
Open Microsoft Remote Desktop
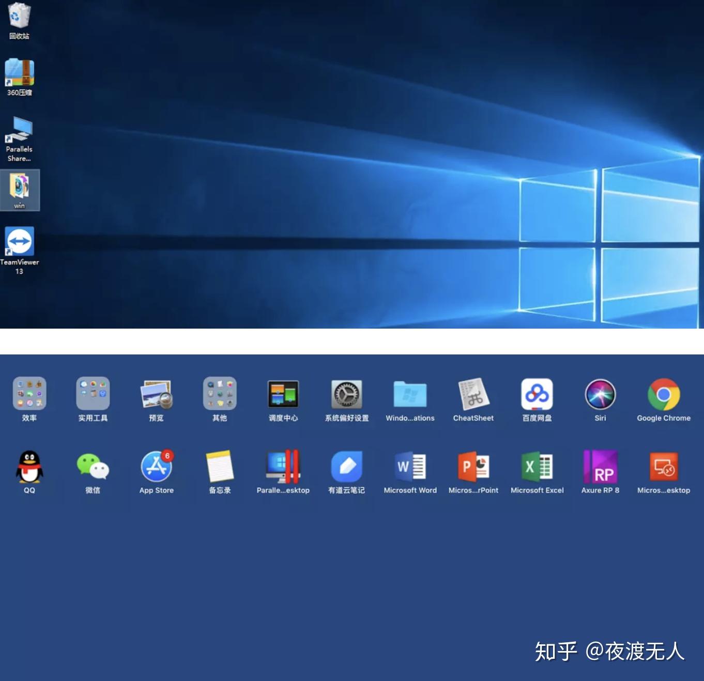point(664,468)
